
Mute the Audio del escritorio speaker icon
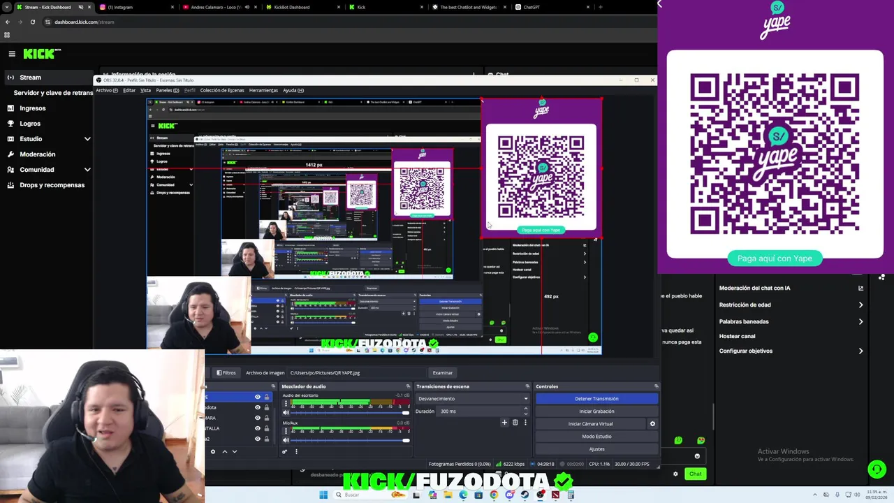pyautogui.click(x=286, y=412)
